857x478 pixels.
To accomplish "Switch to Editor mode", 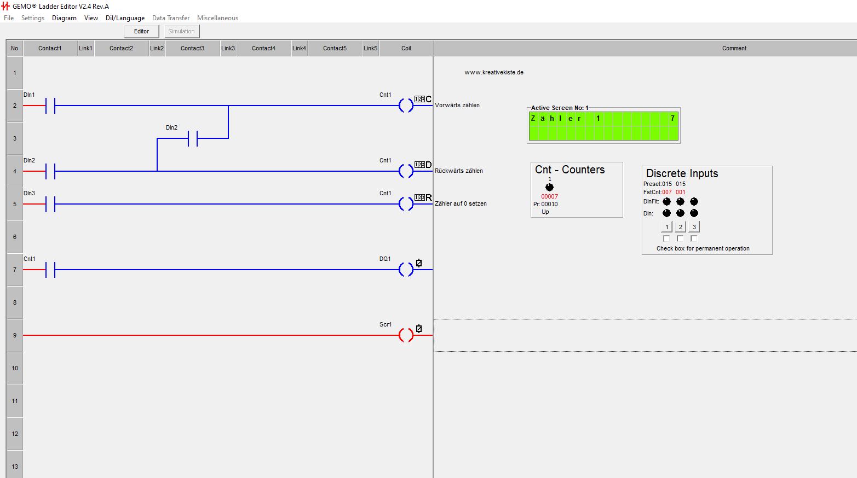I will click(141, 31).
